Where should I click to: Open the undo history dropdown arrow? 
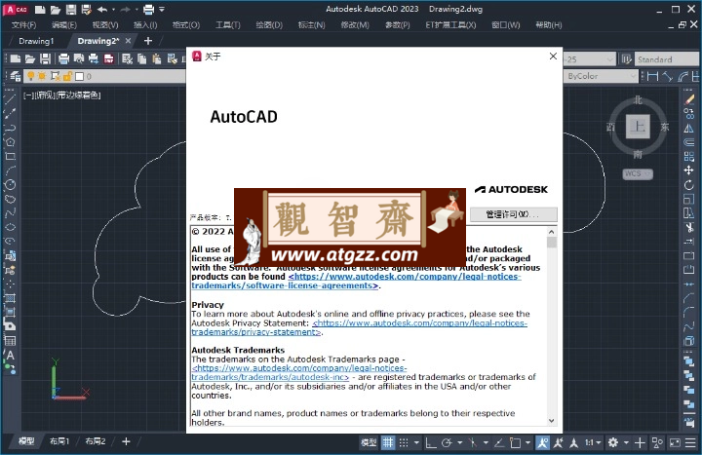tap(113, 9)
